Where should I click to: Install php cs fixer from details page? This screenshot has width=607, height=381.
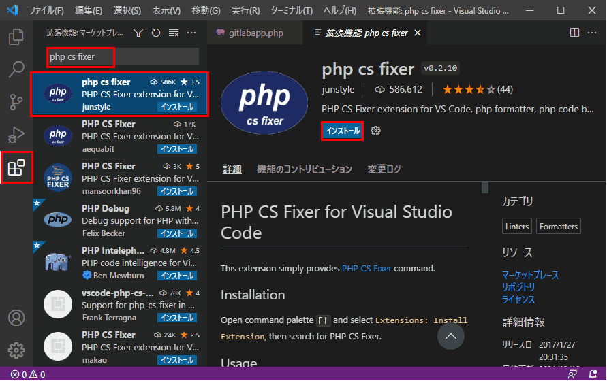click(342, 131)
